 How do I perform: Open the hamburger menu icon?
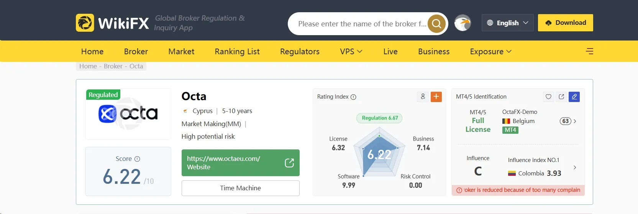pos(589,51)
